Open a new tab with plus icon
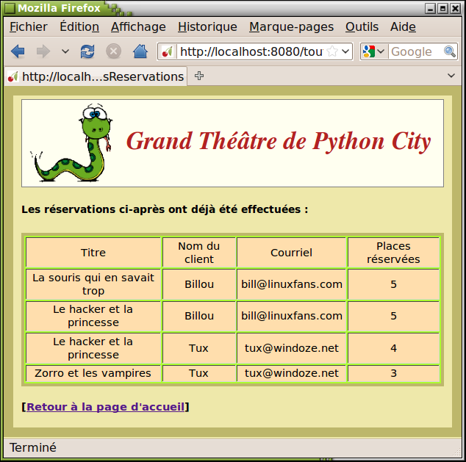This screenshot has width=466, height=462. 199,76
